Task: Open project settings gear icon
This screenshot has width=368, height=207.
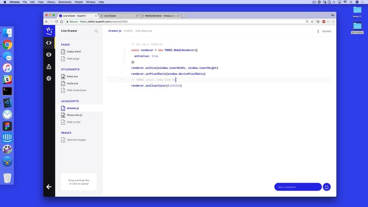Action: click(x=49, y=78)
